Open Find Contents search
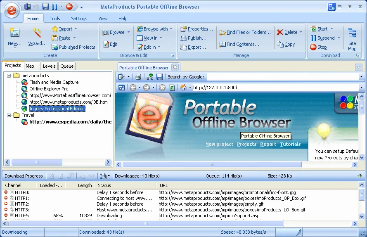The width and height of the screenshot is (367, 237). pos(239,44)
